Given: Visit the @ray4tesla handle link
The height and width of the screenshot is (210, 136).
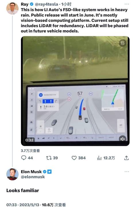Looking at the screenshot, I should tap(46, 4).
